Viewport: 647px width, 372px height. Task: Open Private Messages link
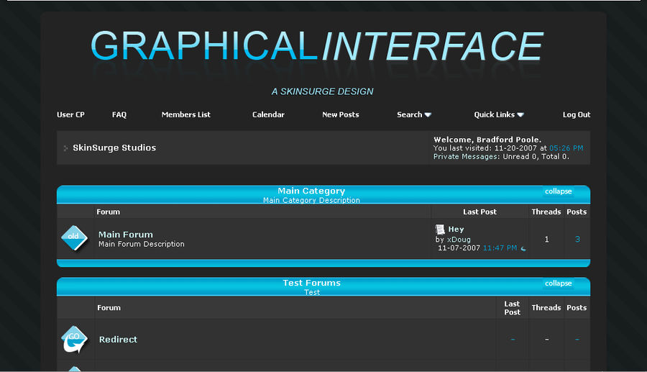tap(465, 156)
